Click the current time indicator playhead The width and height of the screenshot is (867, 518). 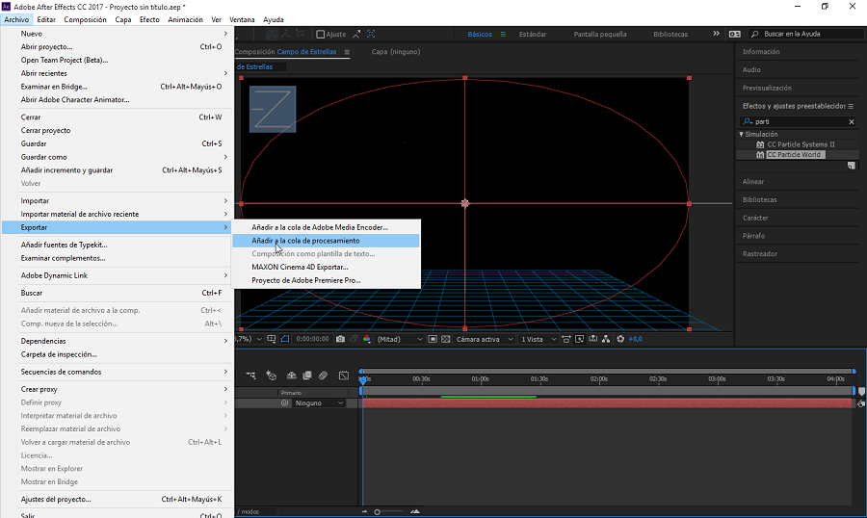pyautogui.click(x=363, y=380)
